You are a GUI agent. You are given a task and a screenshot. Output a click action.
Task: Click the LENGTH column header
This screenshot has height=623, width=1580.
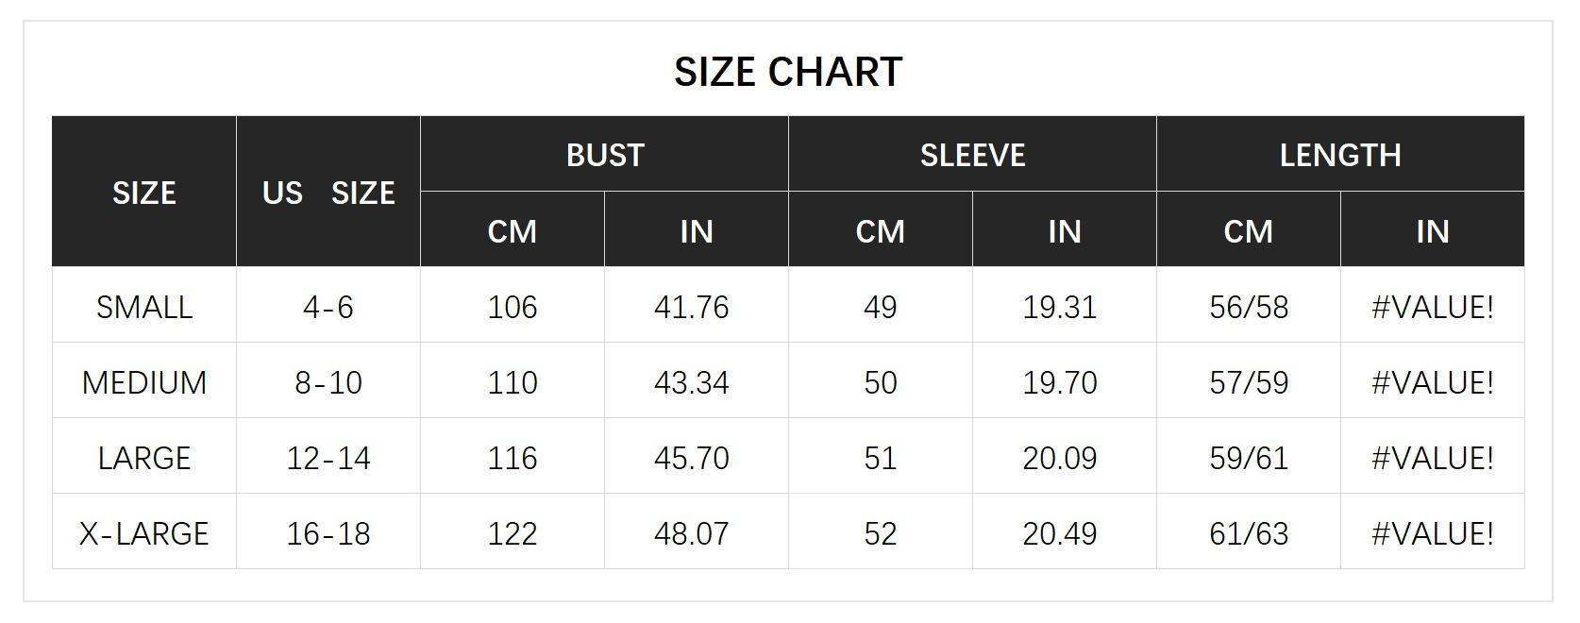[x=1339, y=155]
